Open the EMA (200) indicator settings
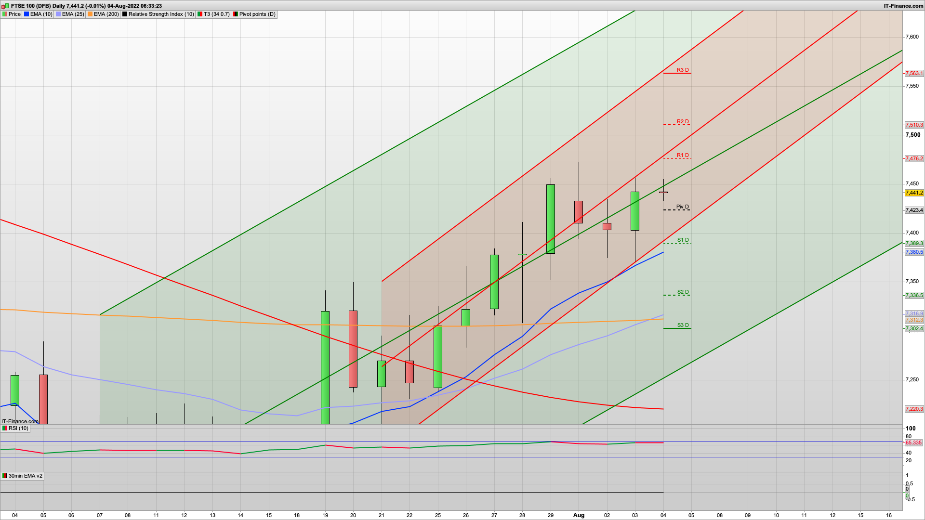925x520 pixels. pos(106,14)
